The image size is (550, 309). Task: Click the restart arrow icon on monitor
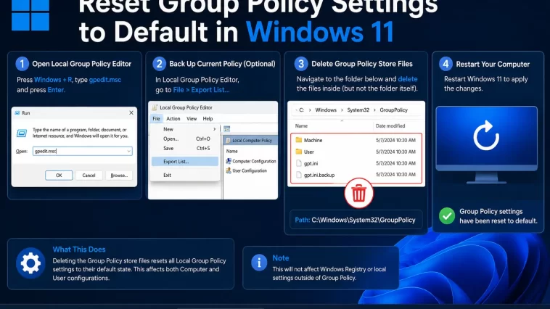pyautogui.click(x=486, y=136)
